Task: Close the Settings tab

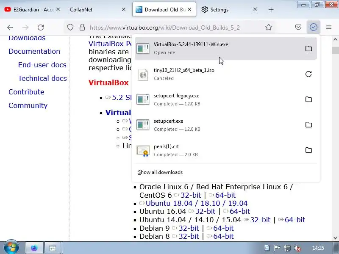Action: pos(255,9)
